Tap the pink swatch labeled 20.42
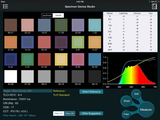 (28, 25)
